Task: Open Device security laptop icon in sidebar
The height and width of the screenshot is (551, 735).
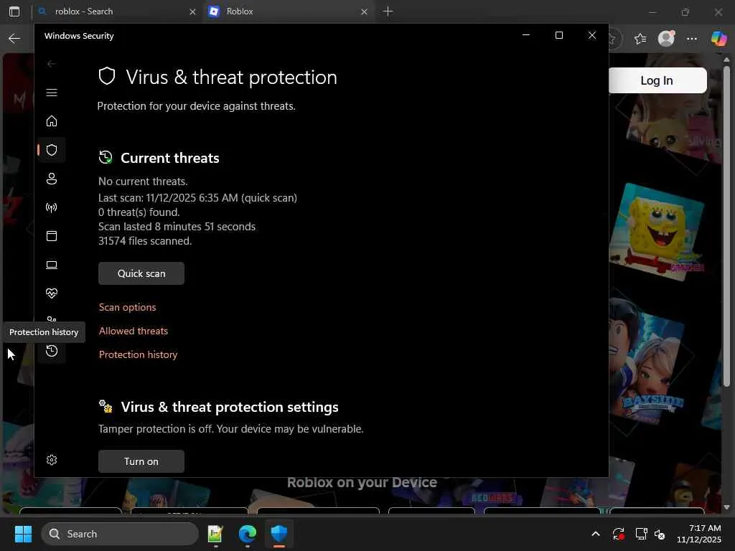Action: tap(52, 265)
